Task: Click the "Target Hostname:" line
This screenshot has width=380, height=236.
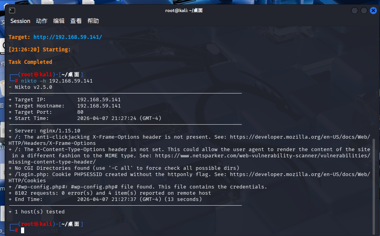Action: pos(65,106)
